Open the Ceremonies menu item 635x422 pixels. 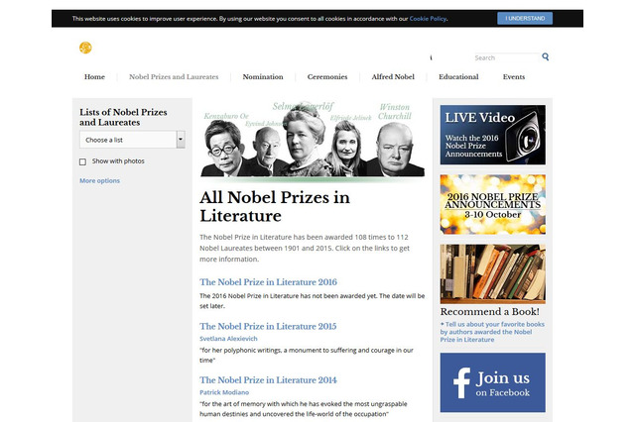point(327,76)
